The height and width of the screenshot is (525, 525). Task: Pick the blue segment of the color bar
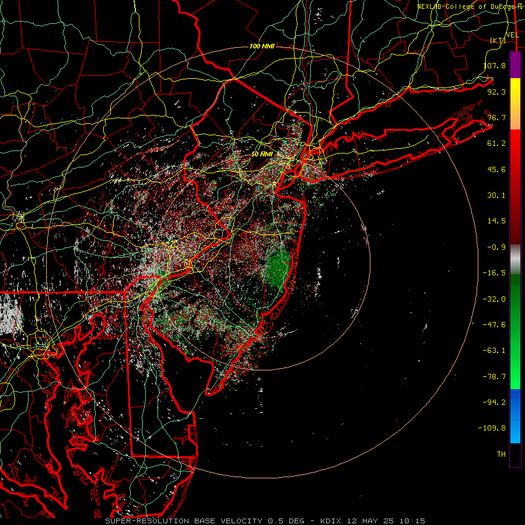click(515, 416)
